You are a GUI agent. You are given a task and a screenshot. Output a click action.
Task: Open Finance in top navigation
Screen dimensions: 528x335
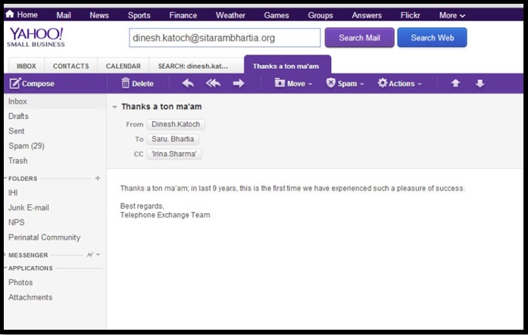[x=183, y=15]
